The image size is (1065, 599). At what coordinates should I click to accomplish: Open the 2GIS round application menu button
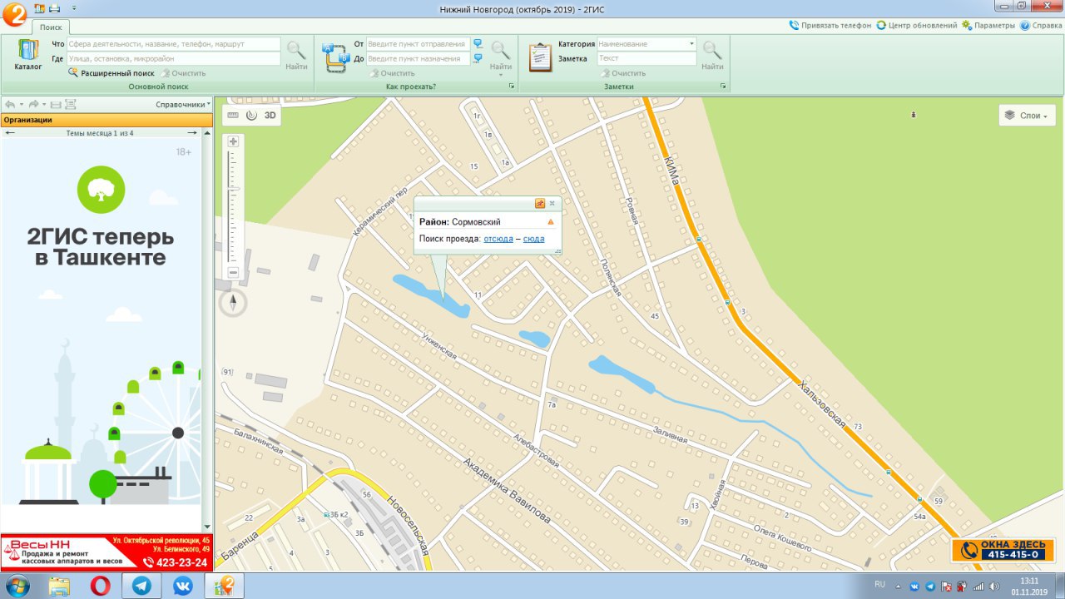point(12,13)
